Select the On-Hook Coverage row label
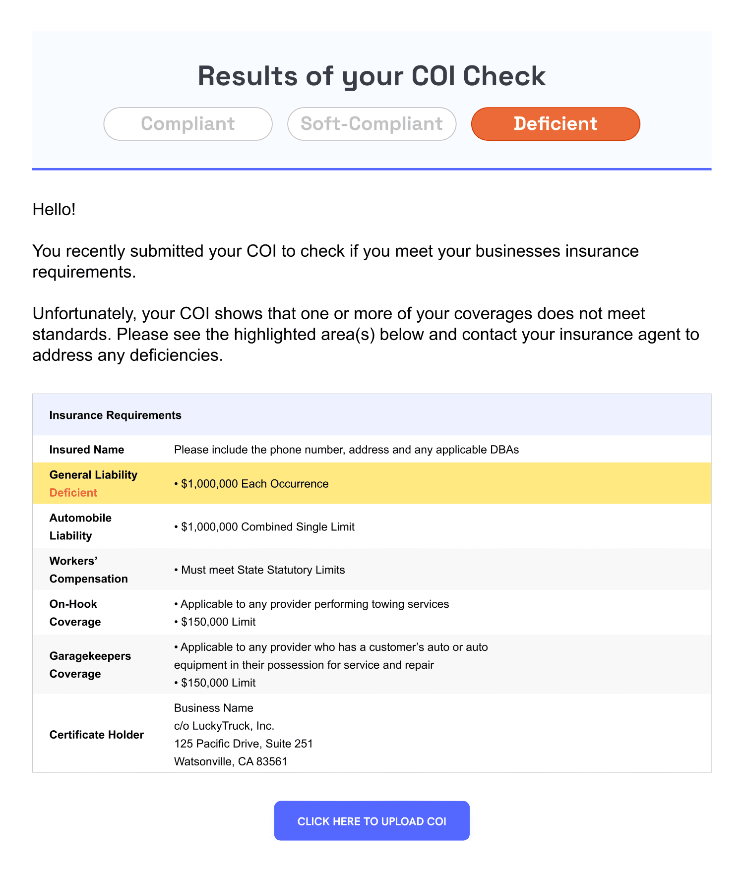Screen dimensions: 744x872 (75, 613)
